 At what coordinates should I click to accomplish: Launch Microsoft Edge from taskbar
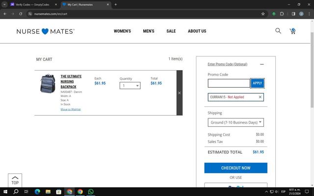click(37, 192)
